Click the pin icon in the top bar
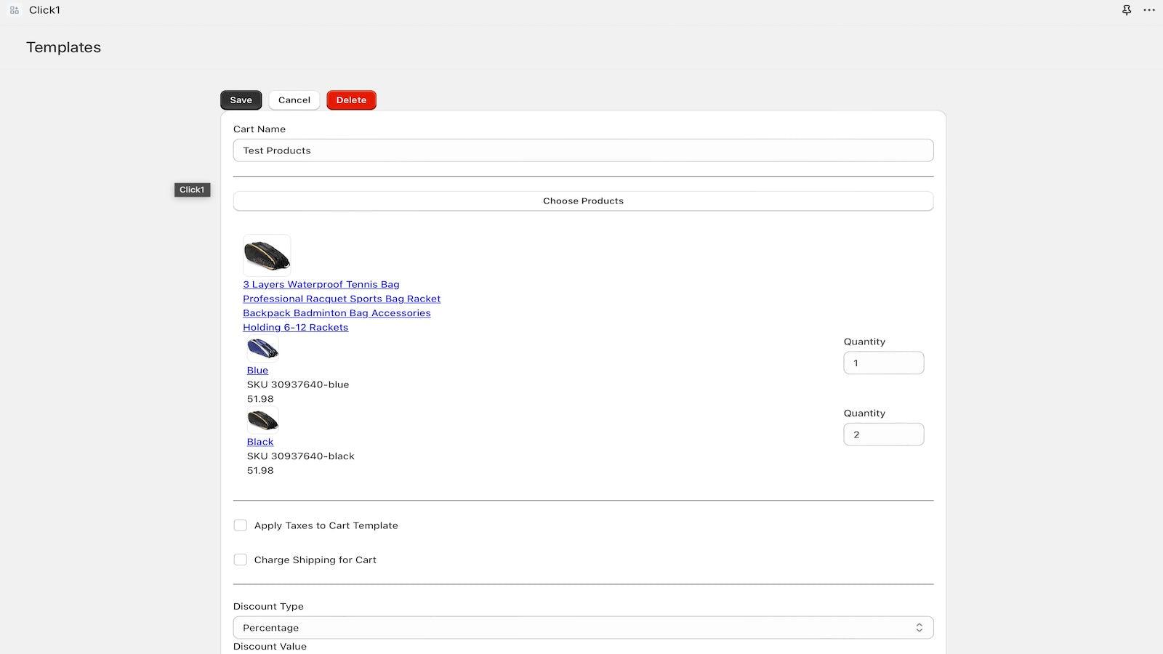Viewport: 1163px width, 654px height. (1126, 10)
